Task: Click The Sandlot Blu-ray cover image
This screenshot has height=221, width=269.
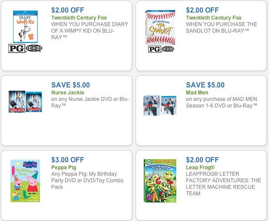Action: (160, 27)
